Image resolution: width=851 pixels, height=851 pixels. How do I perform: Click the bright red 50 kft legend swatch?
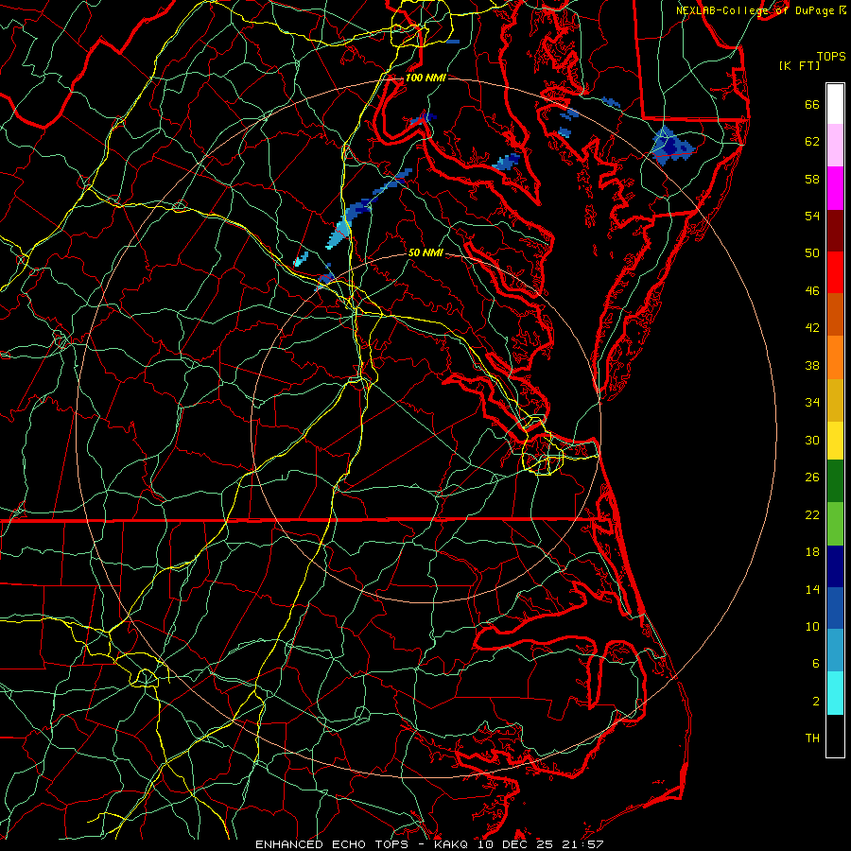click(835, 272)
